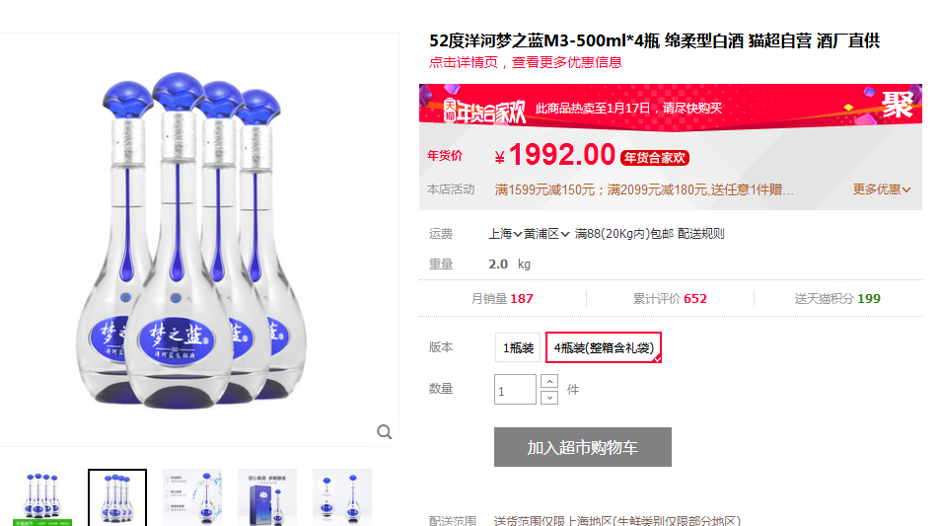The image size is (940, 526).
Task: Select the two-bottle thumbnail image
Action: 341,497
